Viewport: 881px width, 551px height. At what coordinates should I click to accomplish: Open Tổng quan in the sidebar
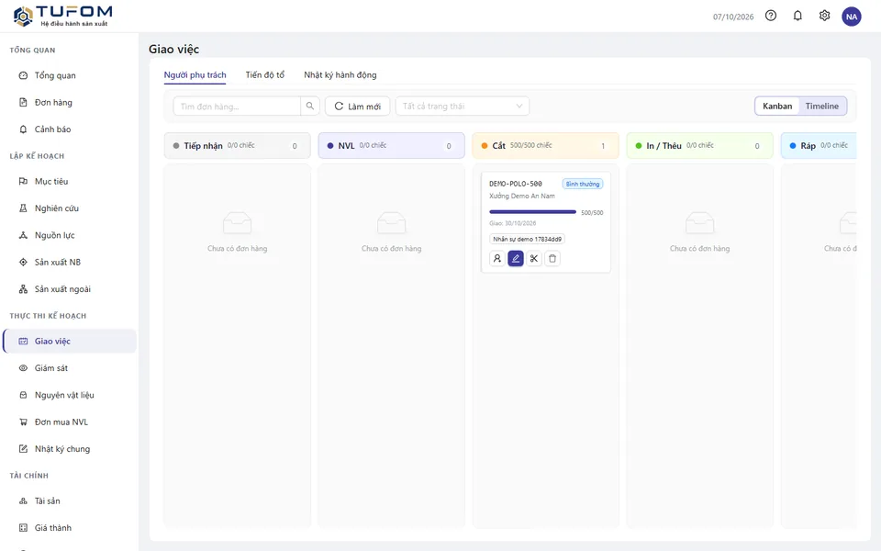tap(69, 75)
